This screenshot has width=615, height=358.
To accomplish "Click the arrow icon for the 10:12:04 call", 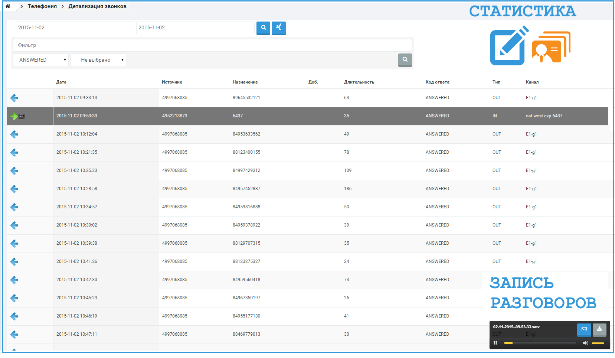I will [14, 134].
